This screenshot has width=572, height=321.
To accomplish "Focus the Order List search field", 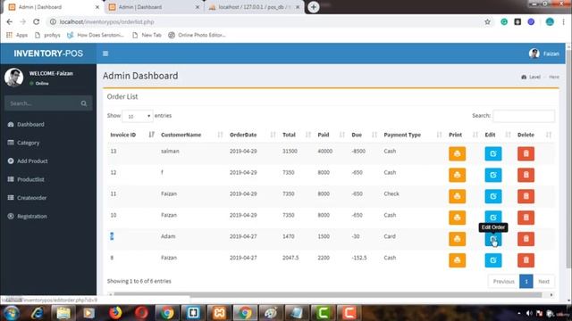I will click(x=524, y=116).
